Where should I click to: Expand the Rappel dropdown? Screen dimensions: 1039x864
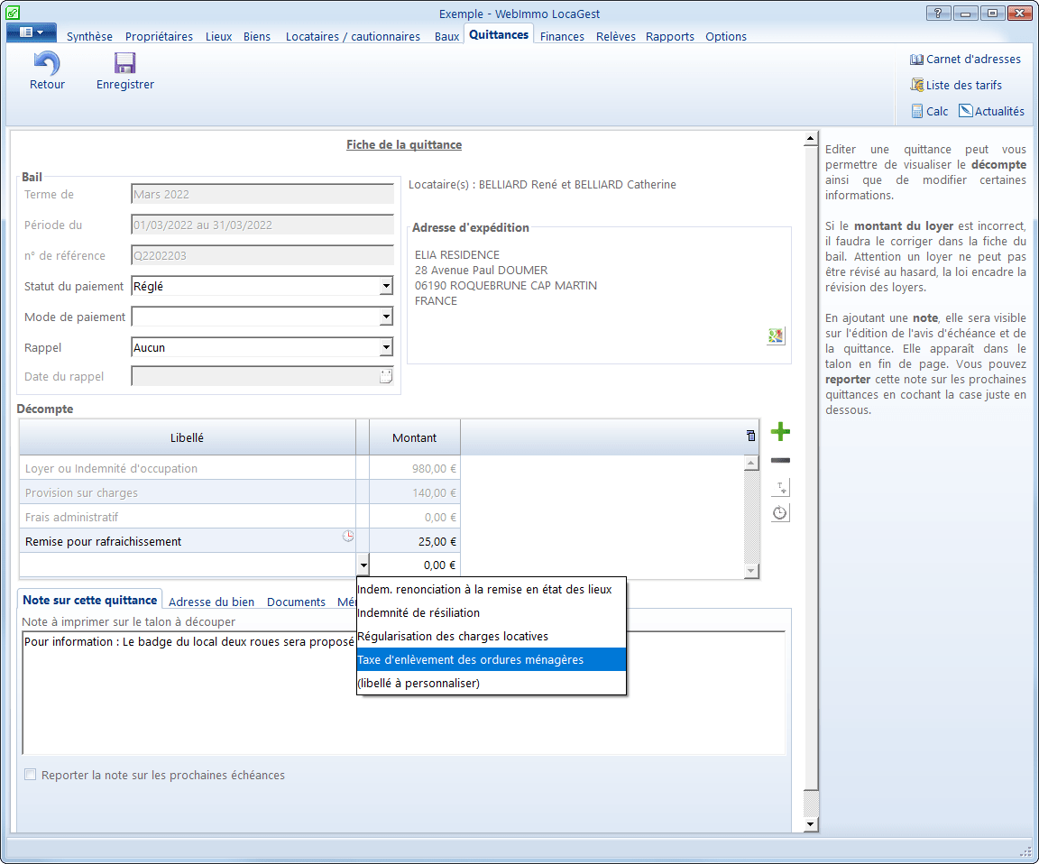coord(386,347)
